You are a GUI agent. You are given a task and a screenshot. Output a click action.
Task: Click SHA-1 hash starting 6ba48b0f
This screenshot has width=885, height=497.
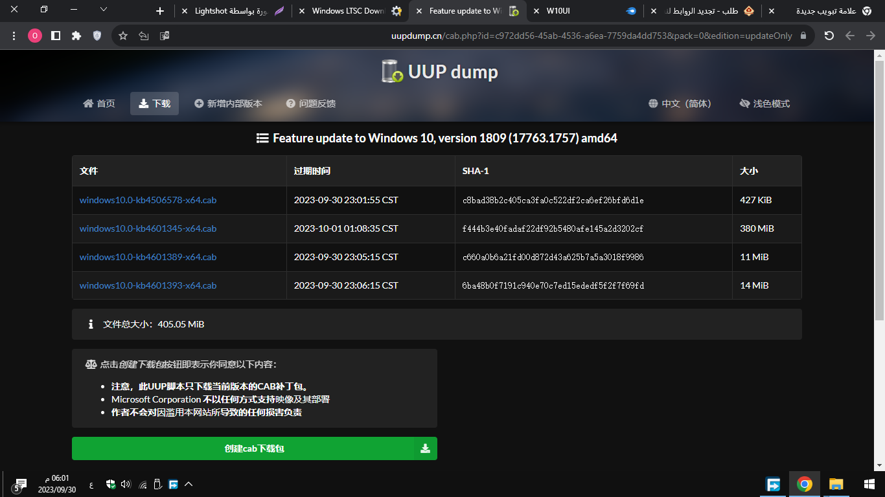[553, 286]
